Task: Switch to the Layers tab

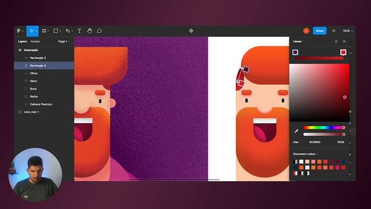Action: pos(22,41)
